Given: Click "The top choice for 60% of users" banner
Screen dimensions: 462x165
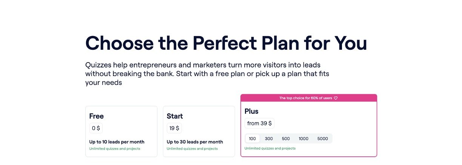Looking at the screenshot, I should (305, 98).
